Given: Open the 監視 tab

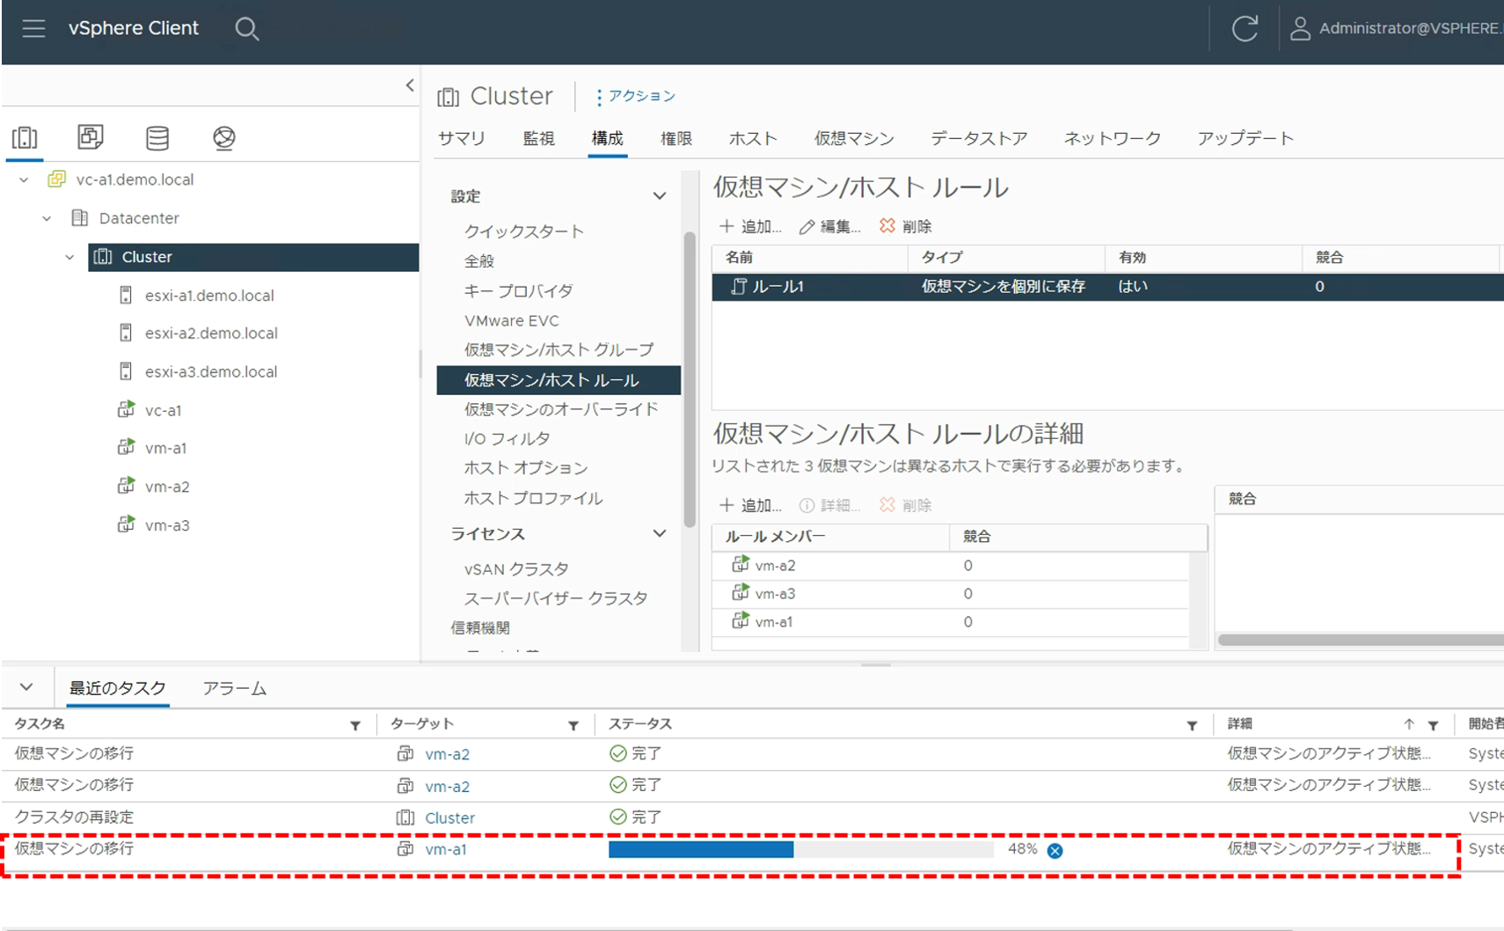Looking at the screenshot, I should pyautogui.click(x=538, y=138).
